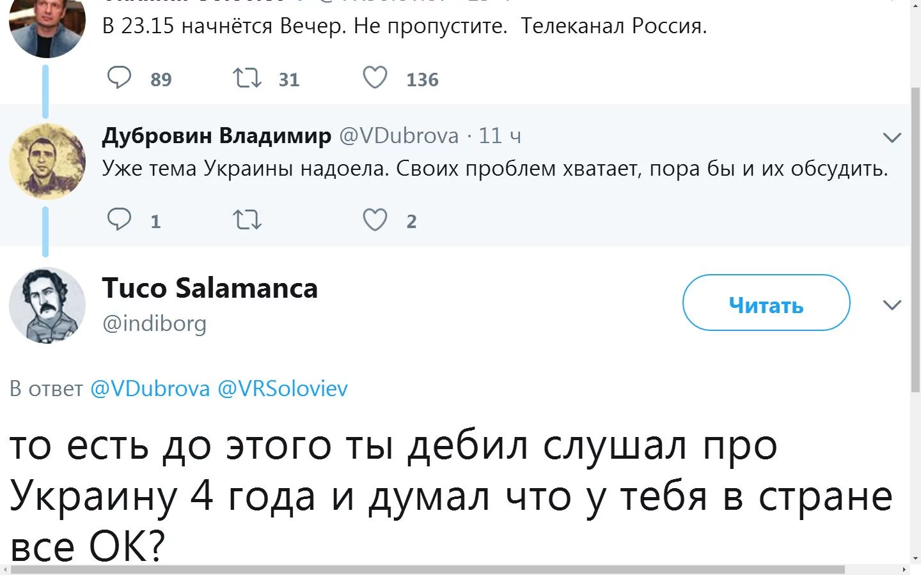Image resolution: width=921 pixels, height=575 pixels.
Task: Retweet Дубровин Владимир's tweet
Action: [x=247, y=220]
